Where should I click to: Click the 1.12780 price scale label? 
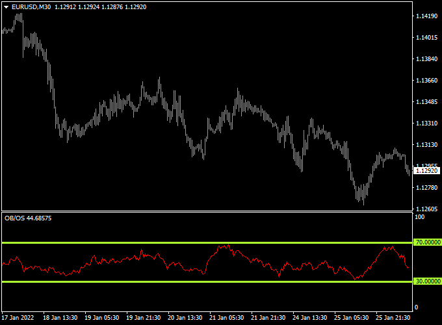[427, 187]
